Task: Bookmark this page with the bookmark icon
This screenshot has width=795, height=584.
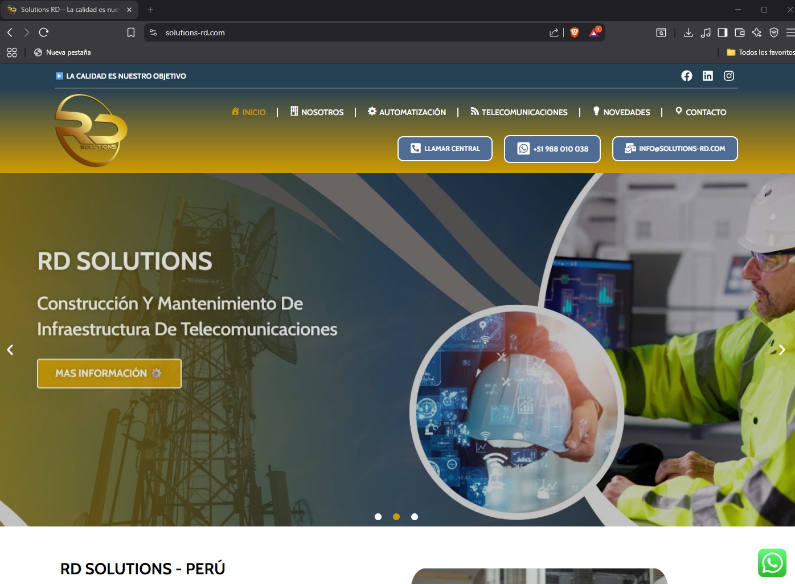Action: point(131,32)
